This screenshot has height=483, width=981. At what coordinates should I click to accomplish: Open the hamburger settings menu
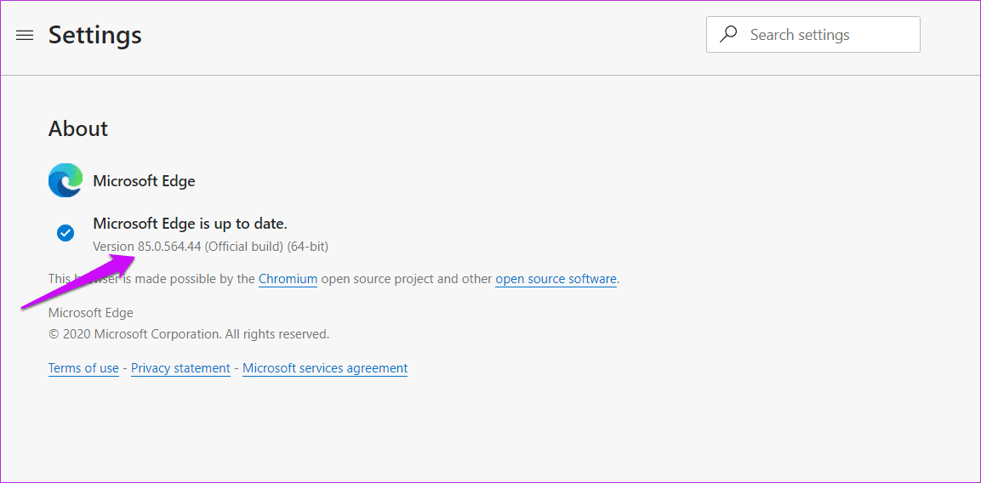click(25, 36)
